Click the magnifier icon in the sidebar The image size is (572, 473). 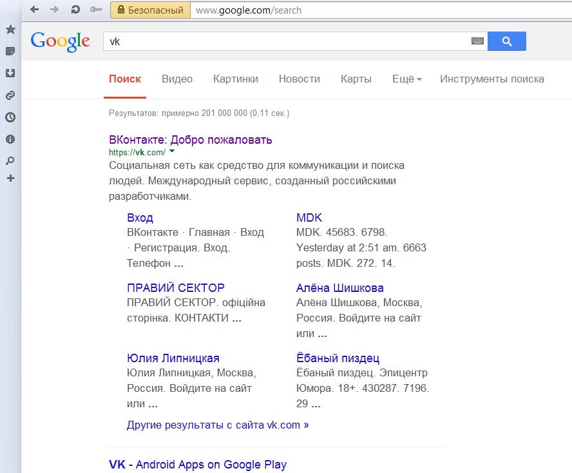pyautogui.click(x=10, y=160)
